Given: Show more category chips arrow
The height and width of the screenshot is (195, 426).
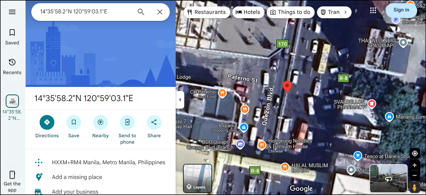Looking at the screenshot, I should coord(345,12).
